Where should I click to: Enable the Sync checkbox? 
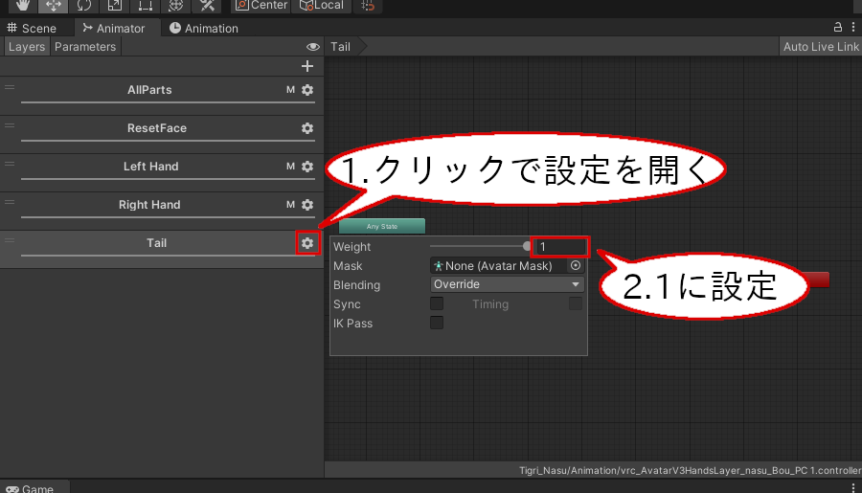click(x=437, y=303)
